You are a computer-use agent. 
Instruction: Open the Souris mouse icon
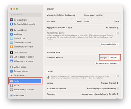pos(11,85)
